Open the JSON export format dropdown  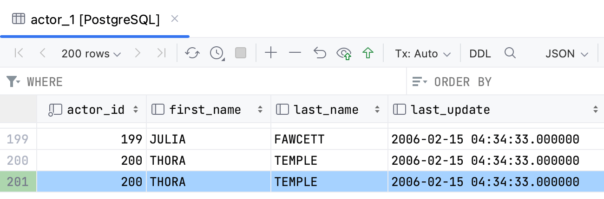pos(567,54)
